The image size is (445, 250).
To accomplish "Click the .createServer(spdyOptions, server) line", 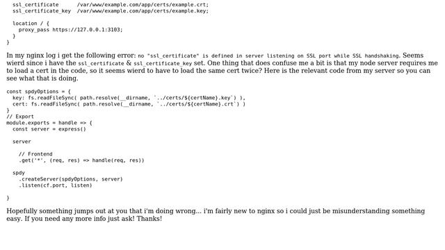I will pos(71,179).
